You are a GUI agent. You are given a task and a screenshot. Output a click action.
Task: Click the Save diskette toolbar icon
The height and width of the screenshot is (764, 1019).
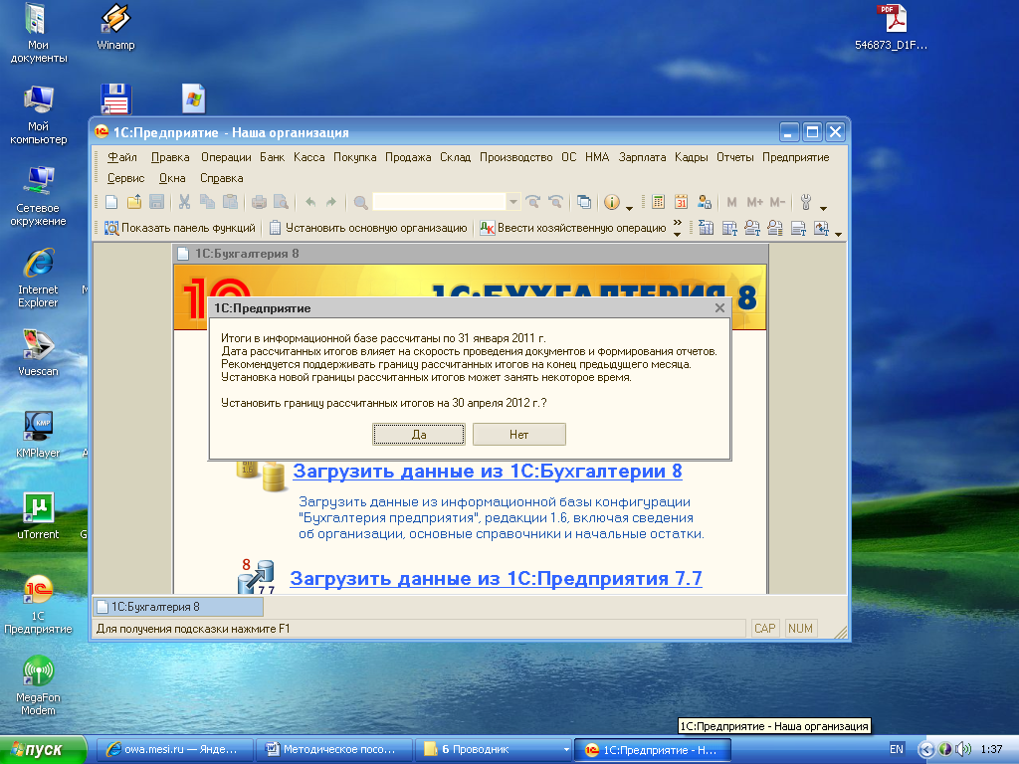click(x=156, y=202)
